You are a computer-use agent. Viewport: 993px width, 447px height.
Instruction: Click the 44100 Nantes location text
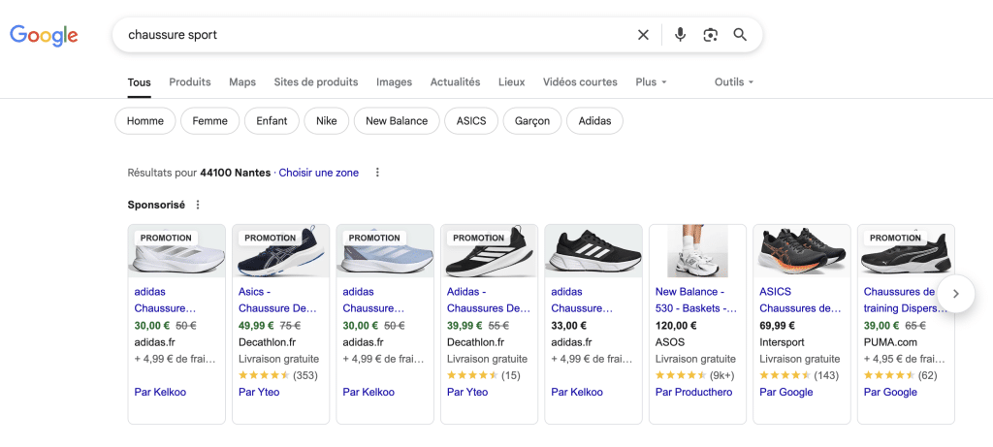[x=235, y=173]
